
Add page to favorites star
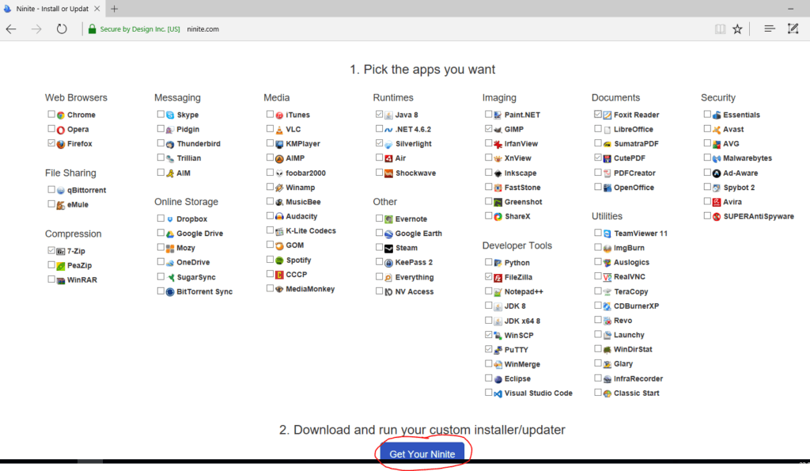point(738,29)
